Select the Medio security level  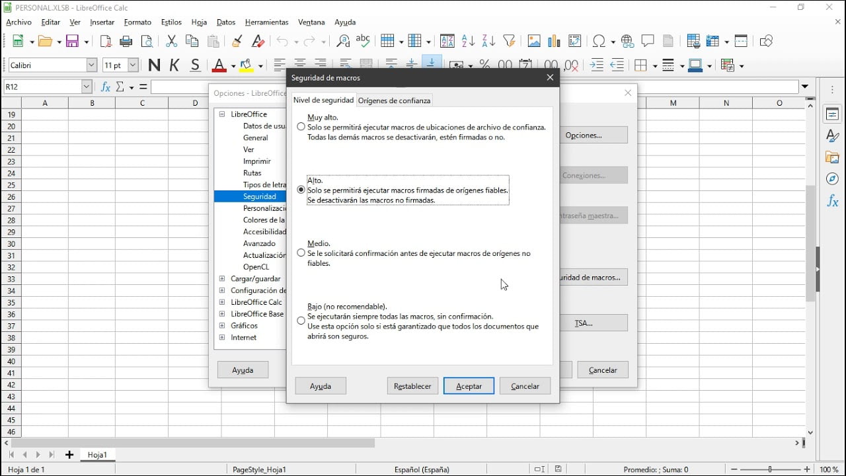(x=301, y=253)
